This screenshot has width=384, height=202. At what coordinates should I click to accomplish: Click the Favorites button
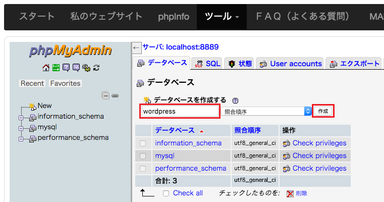click(x=65, y=83)
